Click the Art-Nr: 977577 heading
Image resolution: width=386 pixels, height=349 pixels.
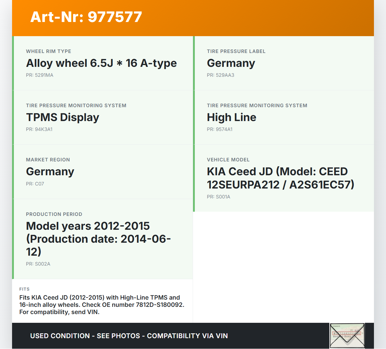tap(86, 17)
